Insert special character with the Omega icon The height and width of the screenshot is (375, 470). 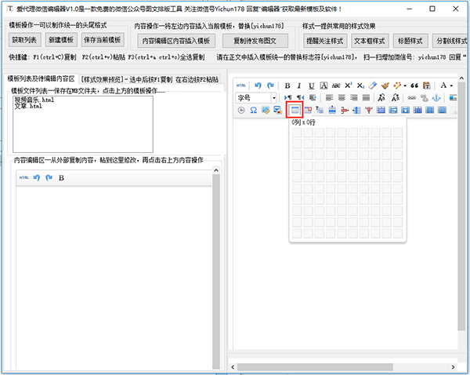pyautogui.click(x=254, y=110)
